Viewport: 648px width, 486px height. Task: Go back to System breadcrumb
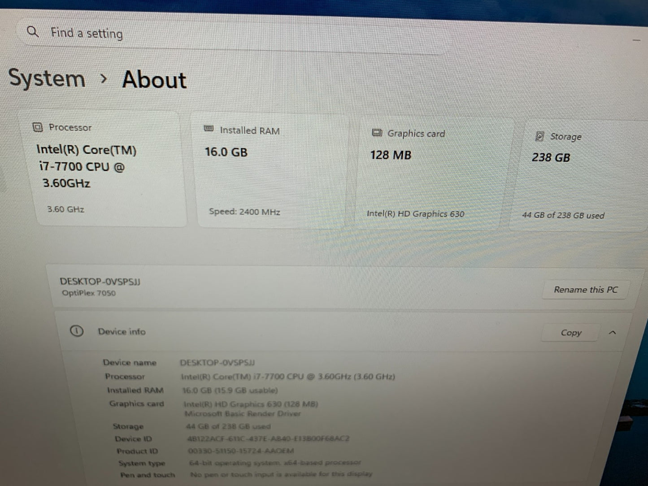click(47, 78)
